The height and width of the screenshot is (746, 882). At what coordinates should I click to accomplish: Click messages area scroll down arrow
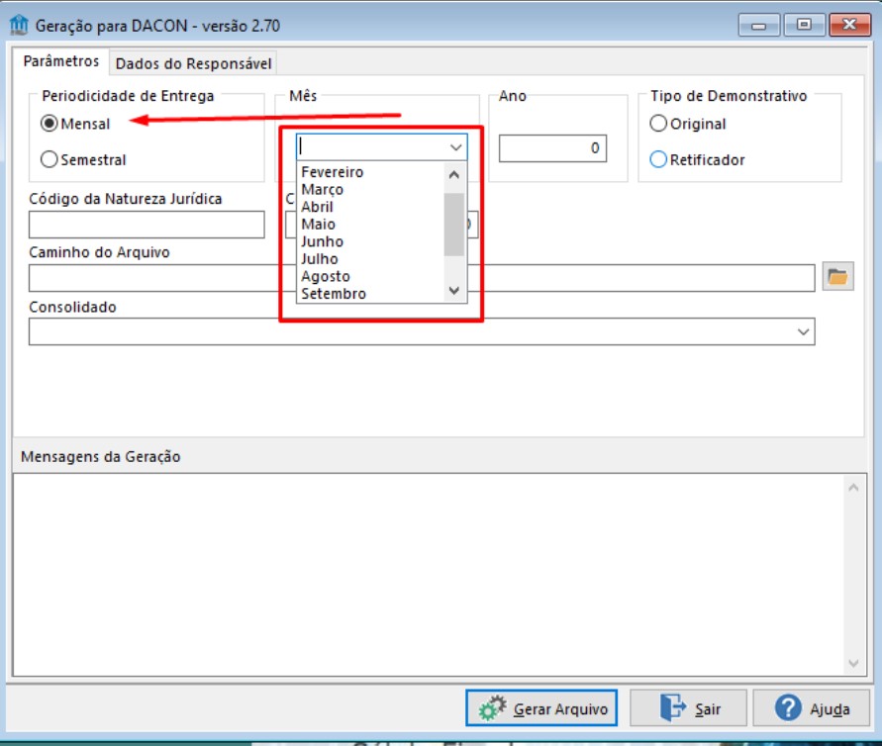point(853,663)
